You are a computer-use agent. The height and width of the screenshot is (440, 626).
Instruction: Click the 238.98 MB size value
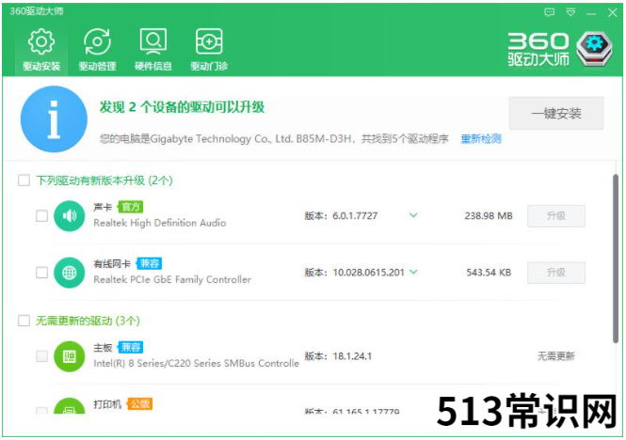489,216
